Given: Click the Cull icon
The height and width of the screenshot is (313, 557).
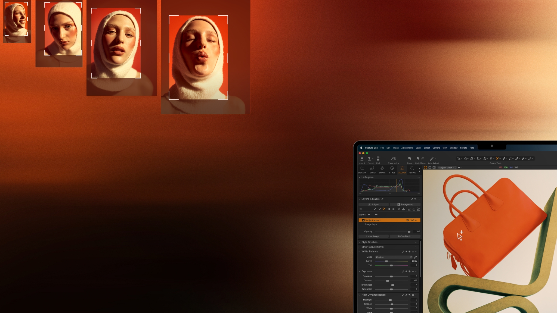Looking at the screenshot, I should click(x=378, y=159).
